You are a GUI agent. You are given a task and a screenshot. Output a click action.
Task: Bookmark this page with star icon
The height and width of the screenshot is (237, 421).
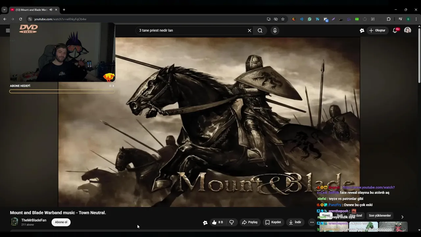pyautogui.click(x=283, y=19)
